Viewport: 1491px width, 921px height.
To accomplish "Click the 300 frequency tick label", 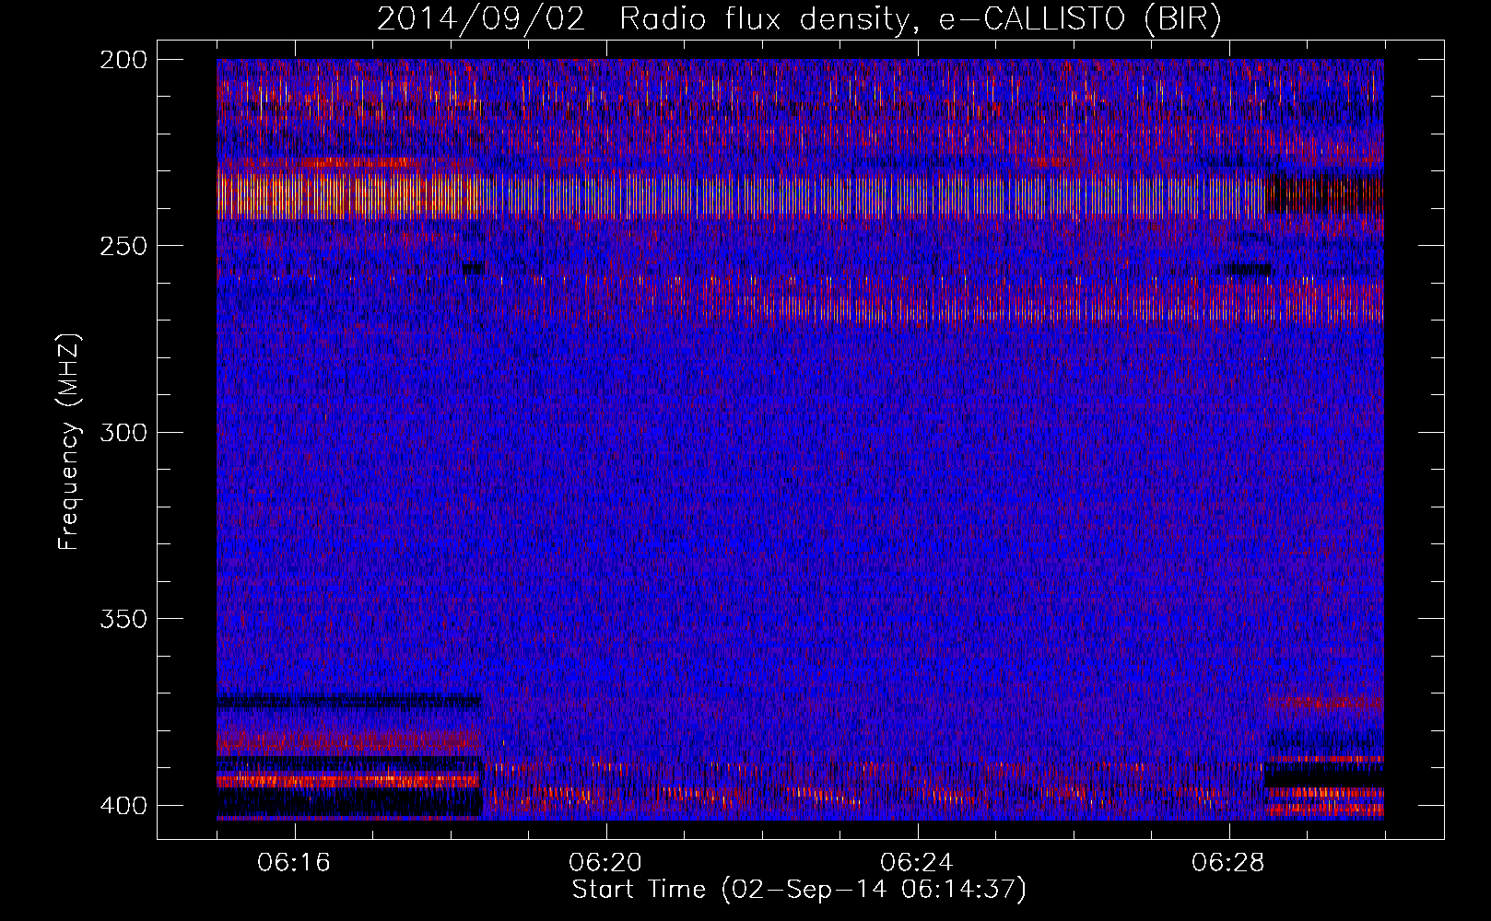I will (123, 432).
